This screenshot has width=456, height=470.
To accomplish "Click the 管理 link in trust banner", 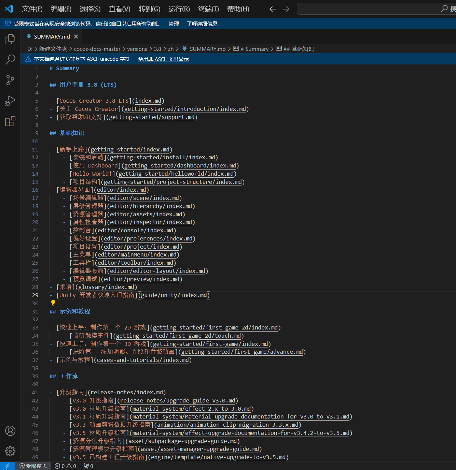I will click(x=174, y=24).
